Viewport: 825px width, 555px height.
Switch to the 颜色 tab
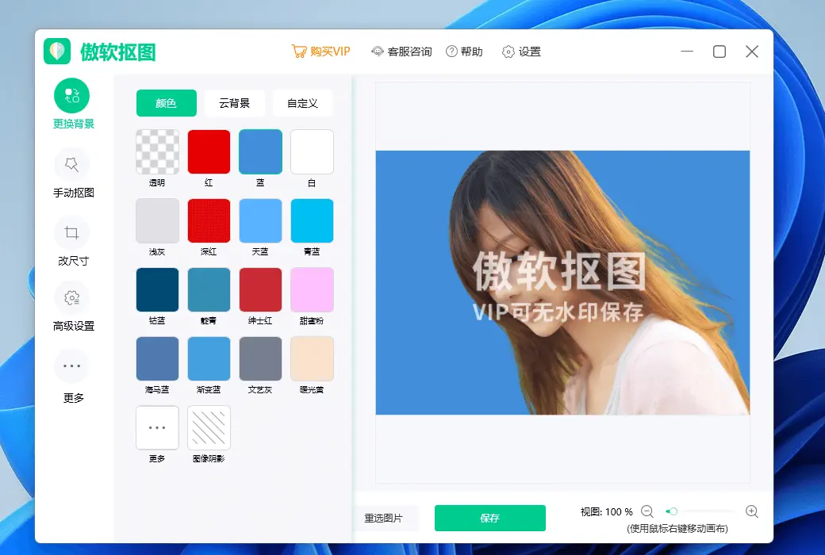tap(167, 103)
